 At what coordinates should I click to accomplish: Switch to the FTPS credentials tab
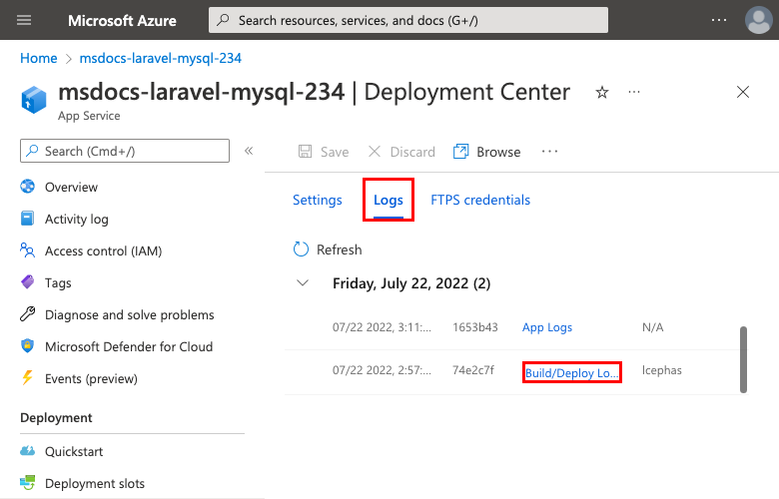click(x=480, y=200)
